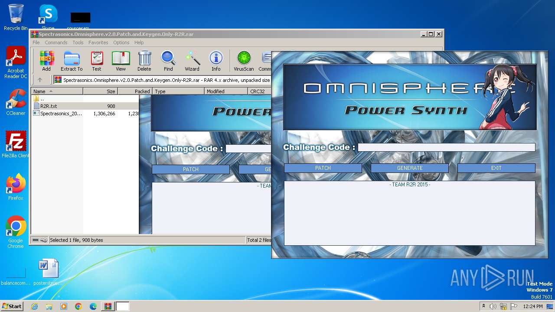Viewport: 555px width, 312px height.
Task: Click the taskbar clock showing 12:24 PM
Action: click(533, 306)
